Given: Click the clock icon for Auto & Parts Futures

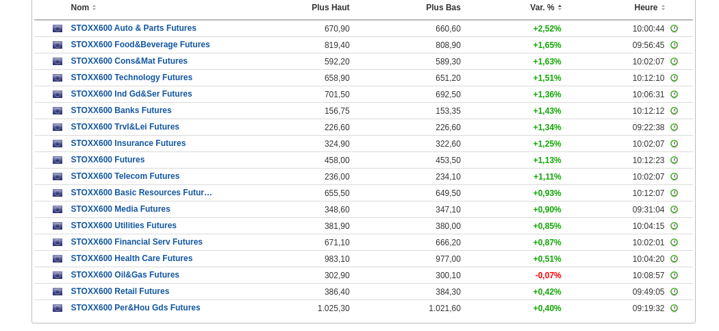Looking at the screenshot, I should [674, 29].
